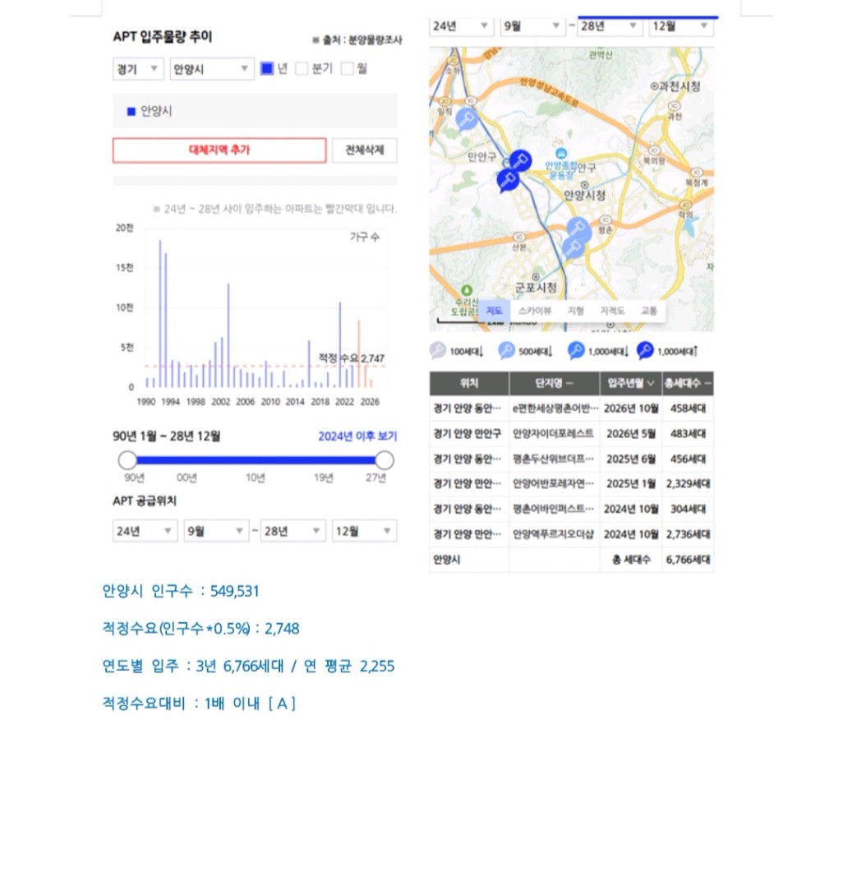
Task: Sort the table by 단지명 header
Action: click(555, 384)
